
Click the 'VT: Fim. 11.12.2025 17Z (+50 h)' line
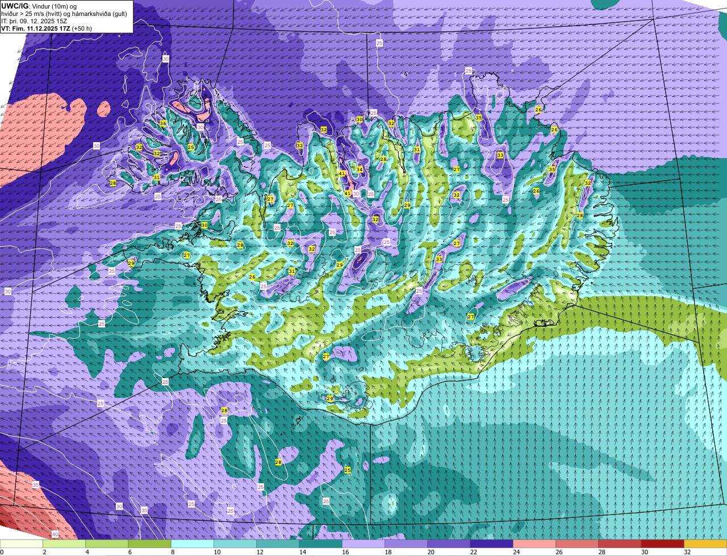(x=47, y=28)
